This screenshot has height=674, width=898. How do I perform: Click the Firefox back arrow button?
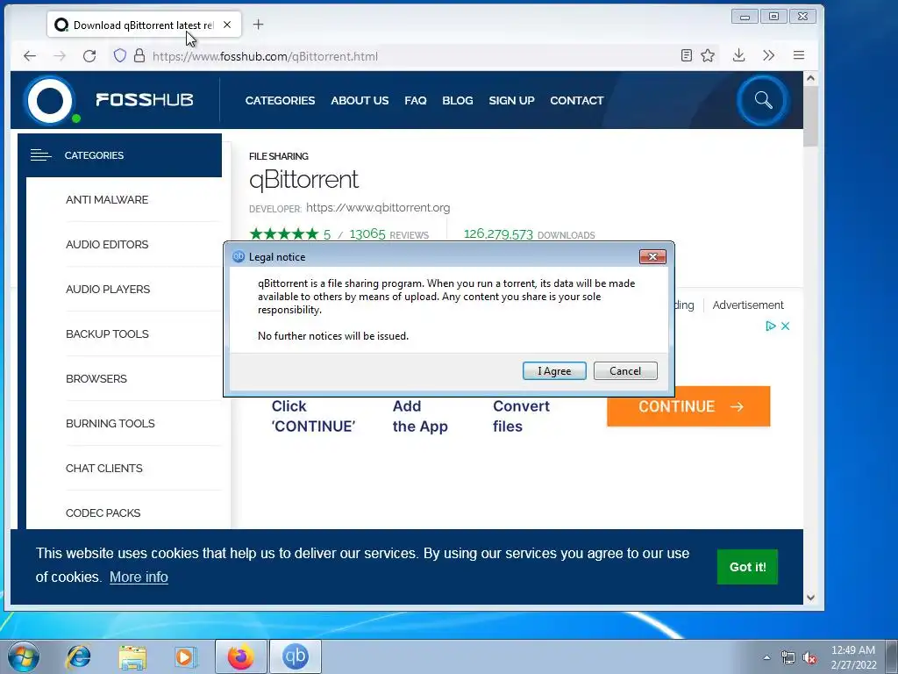30,55
